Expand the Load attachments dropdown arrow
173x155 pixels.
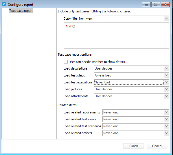(x=166, y=96)
